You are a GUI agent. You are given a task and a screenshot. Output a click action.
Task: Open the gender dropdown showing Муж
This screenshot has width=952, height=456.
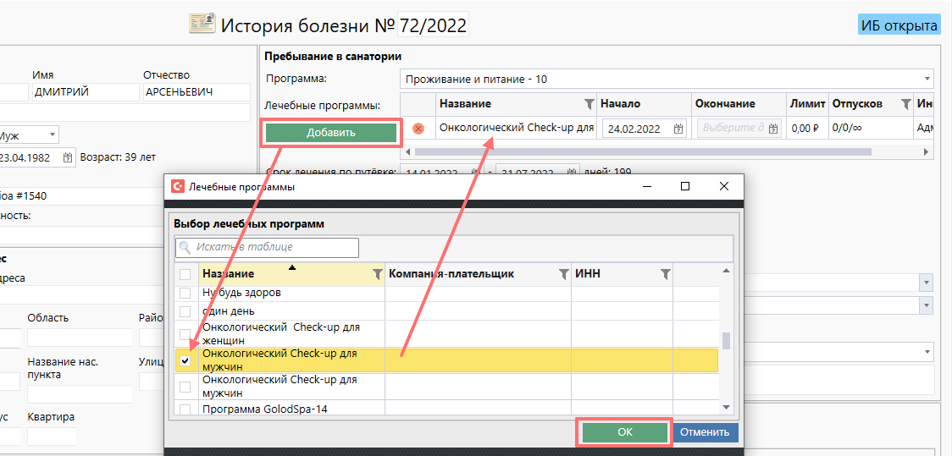pyautogui.click(x=53, y=135)
